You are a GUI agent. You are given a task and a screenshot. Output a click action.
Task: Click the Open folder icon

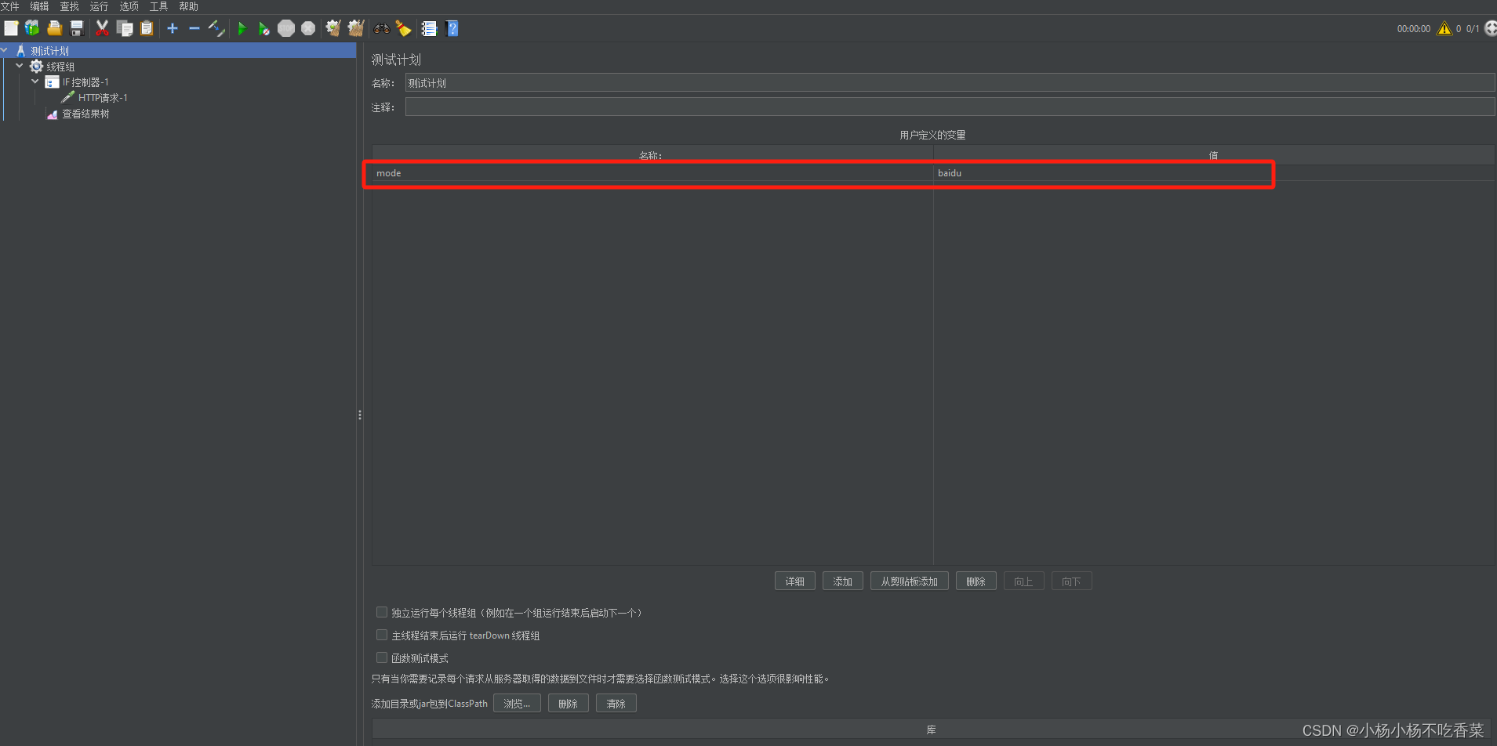pyautogui.click(x=54, y=28)
